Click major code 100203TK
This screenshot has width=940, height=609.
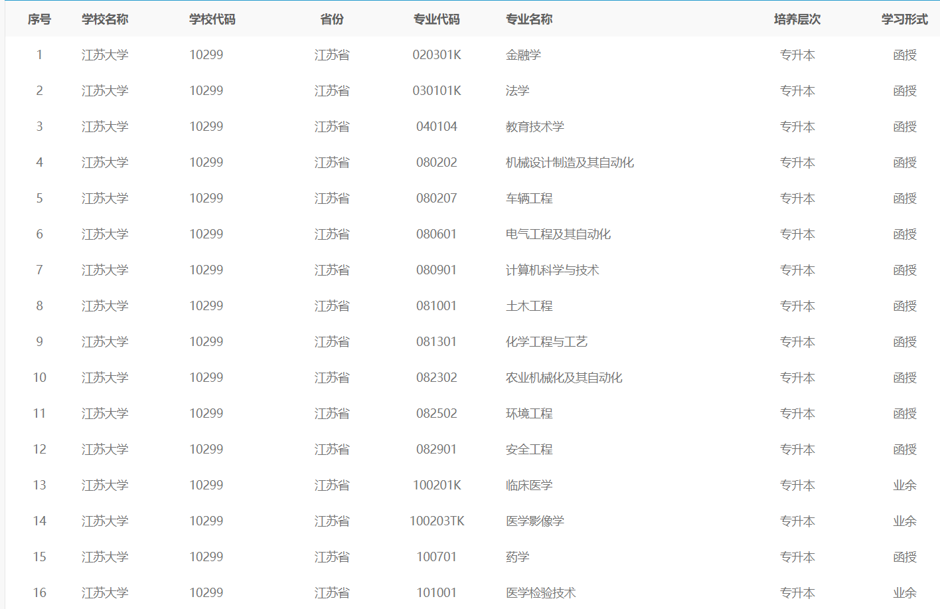[437, 521]
